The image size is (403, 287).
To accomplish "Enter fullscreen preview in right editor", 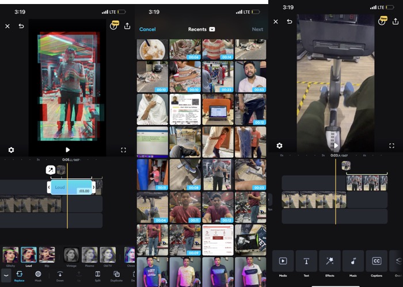I will 391,146.
